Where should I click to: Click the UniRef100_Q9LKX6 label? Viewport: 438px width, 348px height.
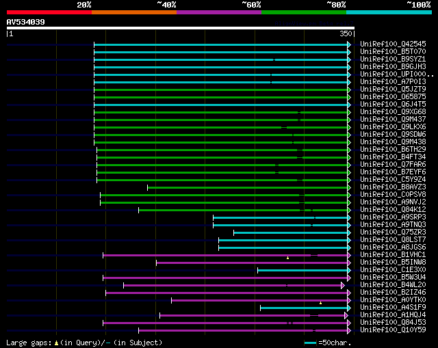coord(393,127)
